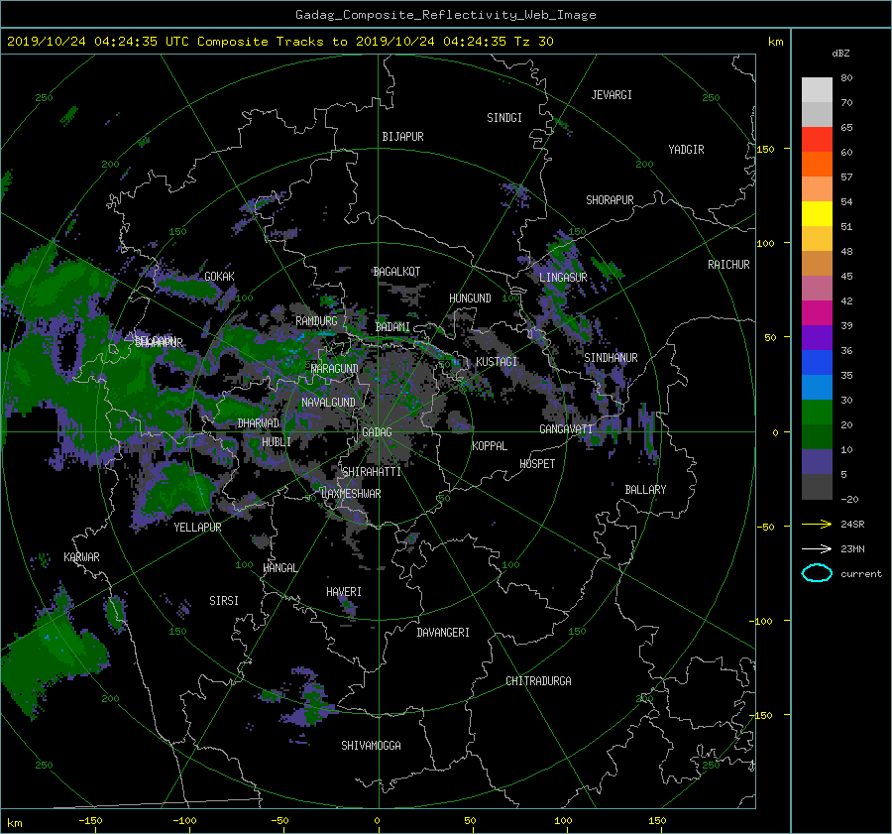Image resolution: width=892 pixels, height=834 pixels.
Task: Click the HAVERI city label
Action: [344, 592]
